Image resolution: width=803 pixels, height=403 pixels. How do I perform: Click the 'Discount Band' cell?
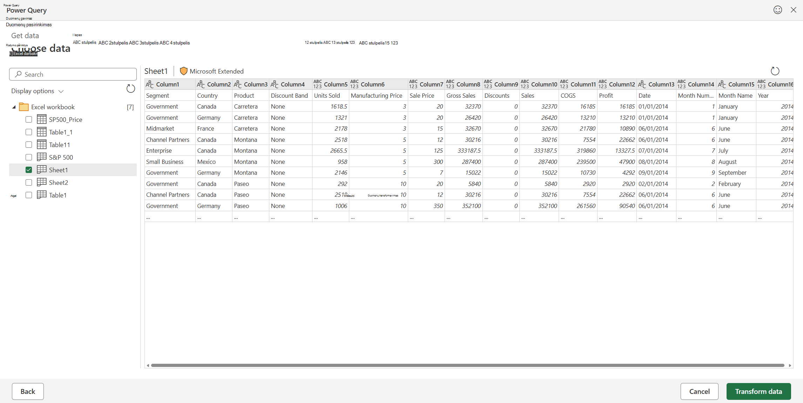(x=290, y=96)
